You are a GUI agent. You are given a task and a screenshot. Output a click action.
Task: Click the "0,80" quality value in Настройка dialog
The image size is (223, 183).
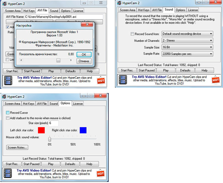[x=71, y=54]
